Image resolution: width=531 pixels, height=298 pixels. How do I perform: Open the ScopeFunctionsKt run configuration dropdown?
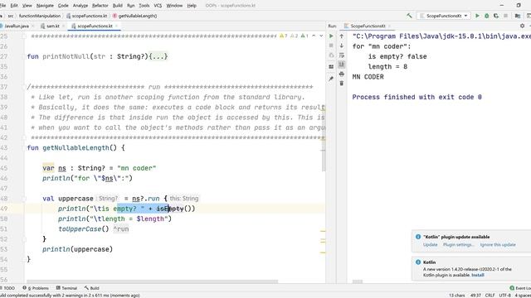pos(444,16)
